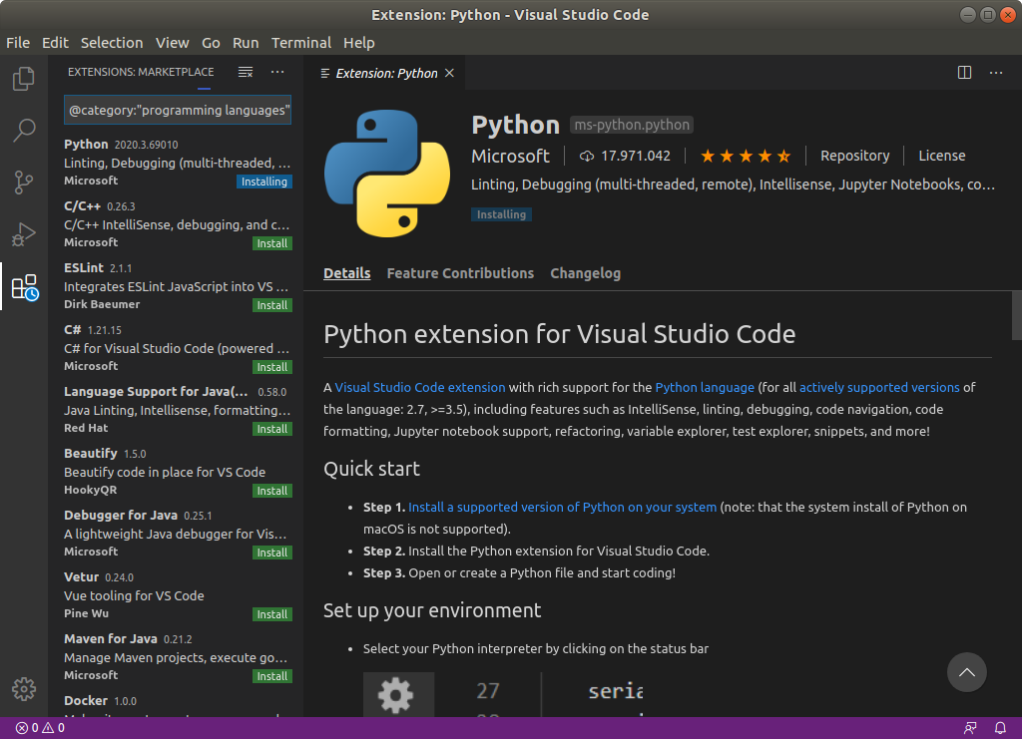Open Extensions panel more actions ellipsis
Image resolution: width=1022 pixels, height=739 pixels.
pos(277,72)
